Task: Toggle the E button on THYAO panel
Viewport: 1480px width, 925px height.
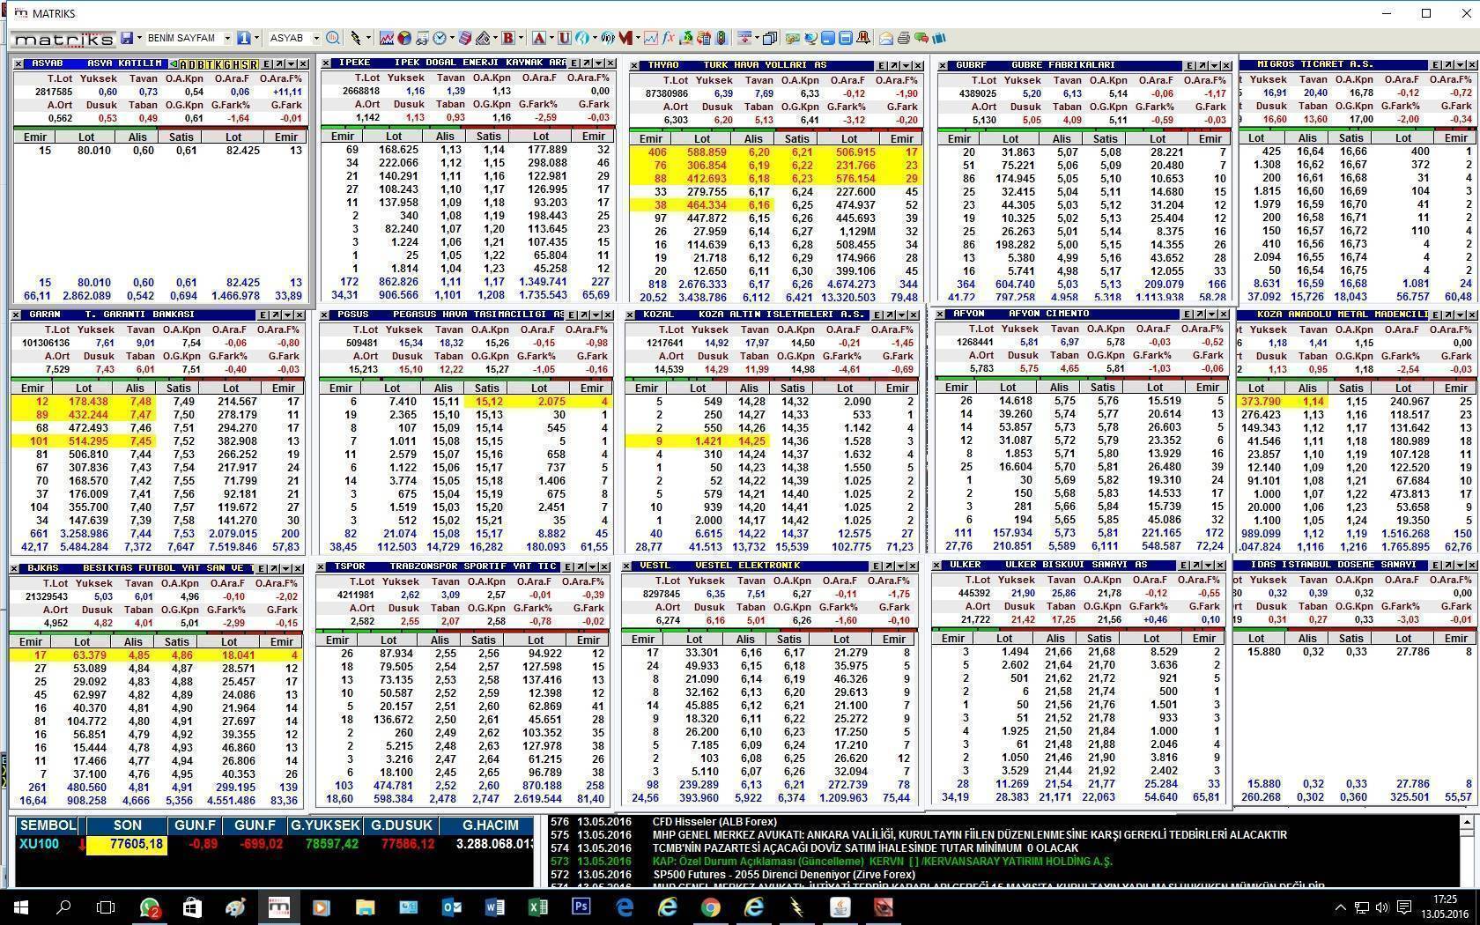Action: pyautogui.click(x=880, y=65)
